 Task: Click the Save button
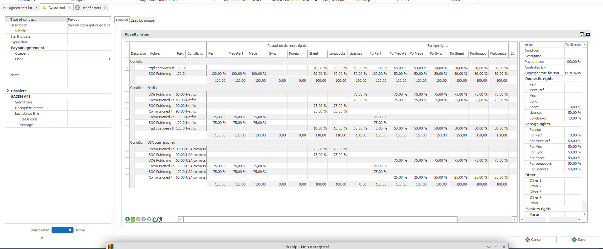click(578, 240)
